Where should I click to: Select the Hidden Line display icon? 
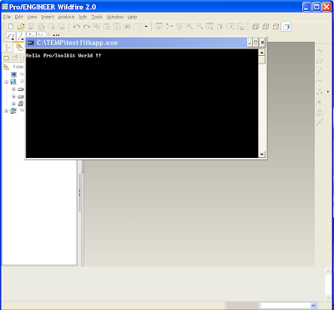266,27
